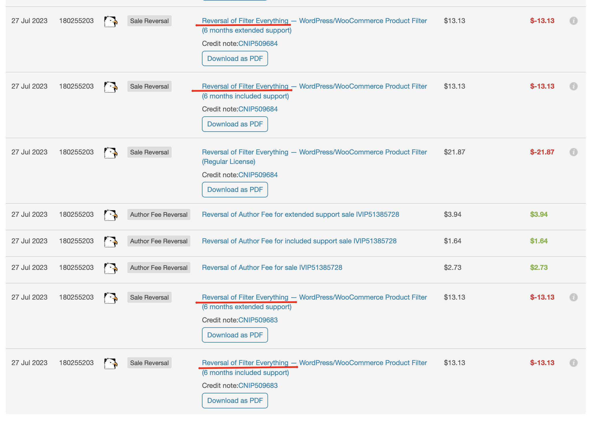Download PDF for included support credit note CNIP509683
The height and width of the screenshot is (426, 595).
pyautogui.click(x=235, y=401)
